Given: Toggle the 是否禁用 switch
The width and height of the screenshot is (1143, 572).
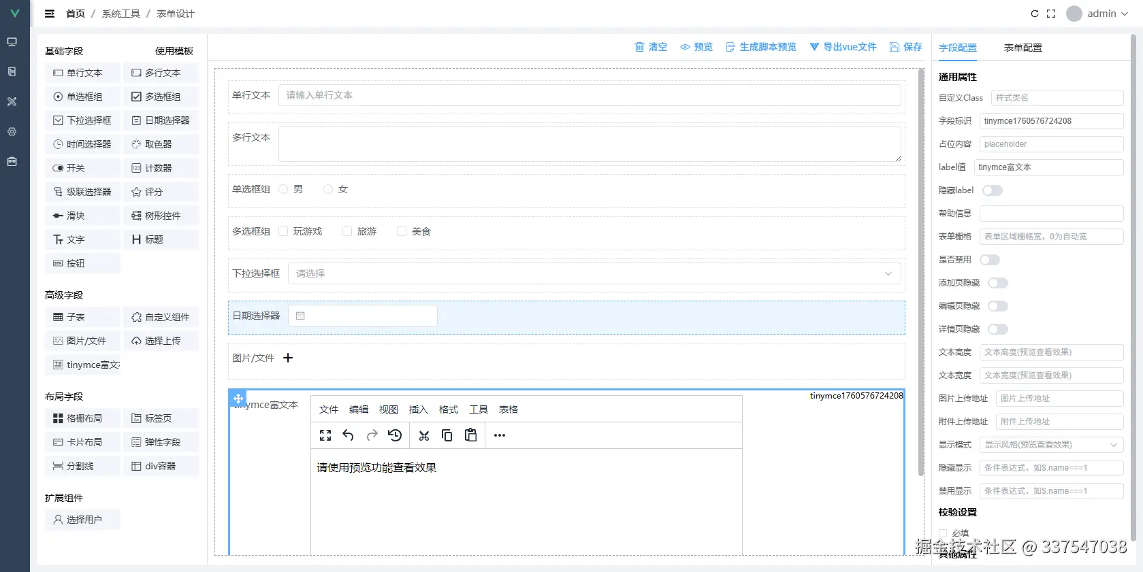Looking at the screenshot, I should 990,260.
